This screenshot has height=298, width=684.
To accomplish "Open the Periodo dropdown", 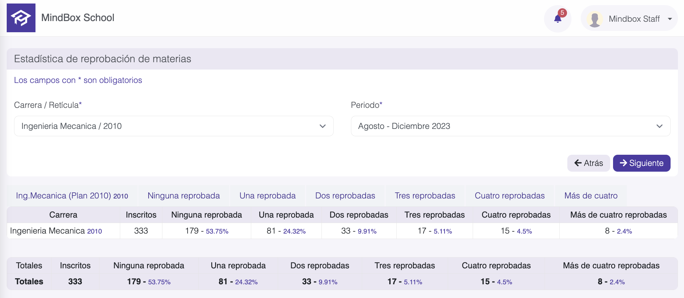I will pos(510,126).
